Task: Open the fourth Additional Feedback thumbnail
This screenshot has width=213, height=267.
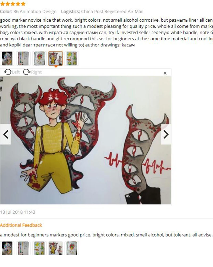Action: [x=56, y=248]
